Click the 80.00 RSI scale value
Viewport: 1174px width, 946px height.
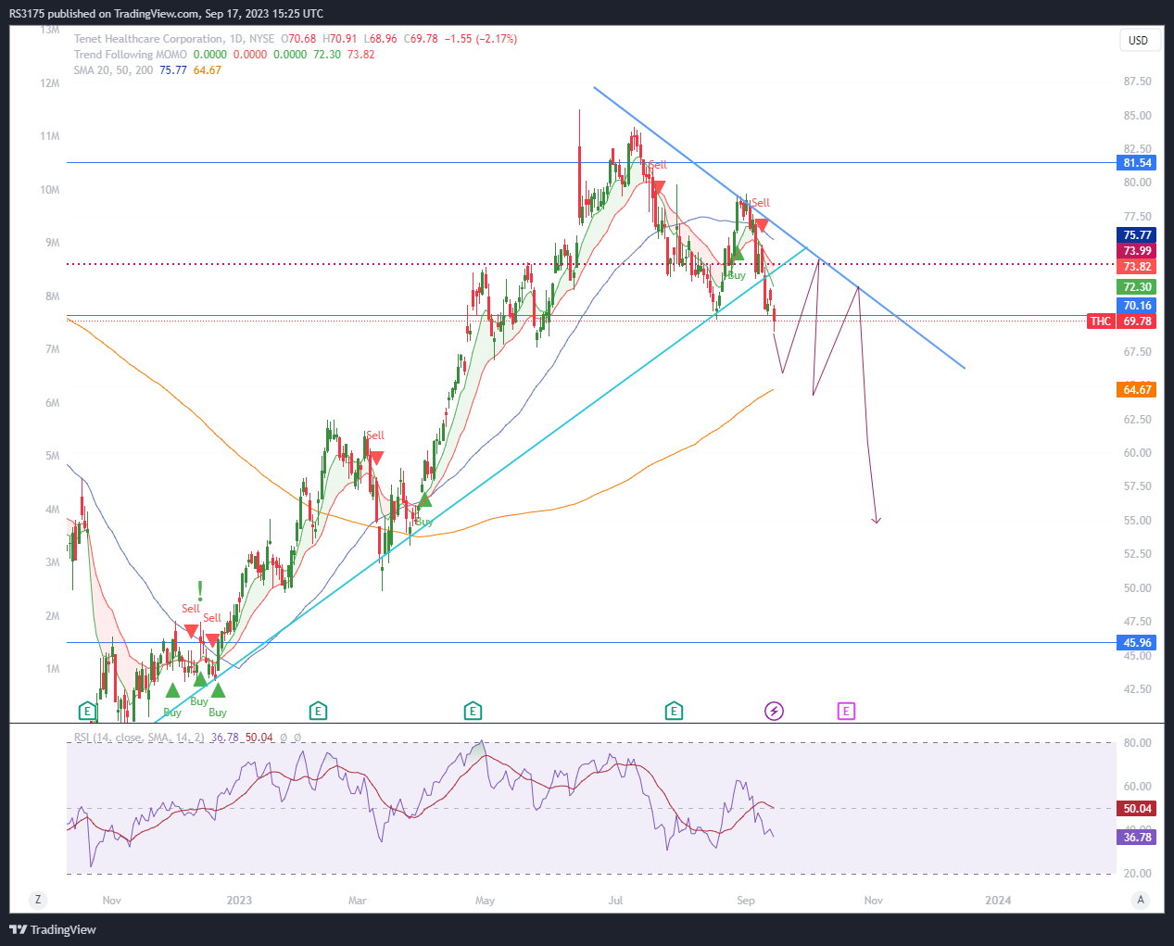pyautogui.click(x=1137, y=743)
